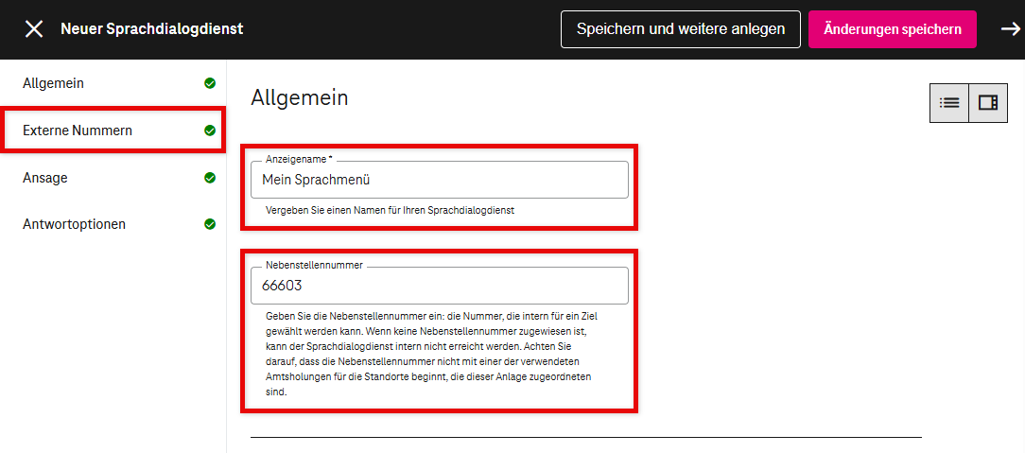Click into the Nebenstellennummer field showing 66603
This screenshot has height=453, width=1025.
click(x=439, y=286)
